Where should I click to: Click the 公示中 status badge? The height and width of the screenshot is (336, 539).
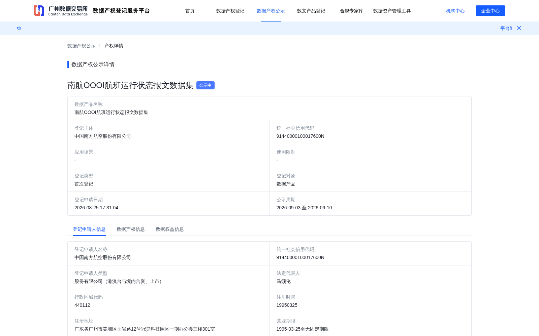205,85
